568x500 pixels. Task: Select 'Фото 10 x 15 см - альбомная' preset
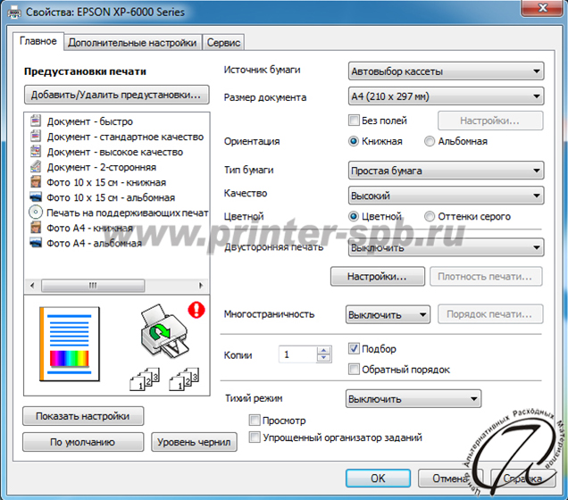(111, 197)
